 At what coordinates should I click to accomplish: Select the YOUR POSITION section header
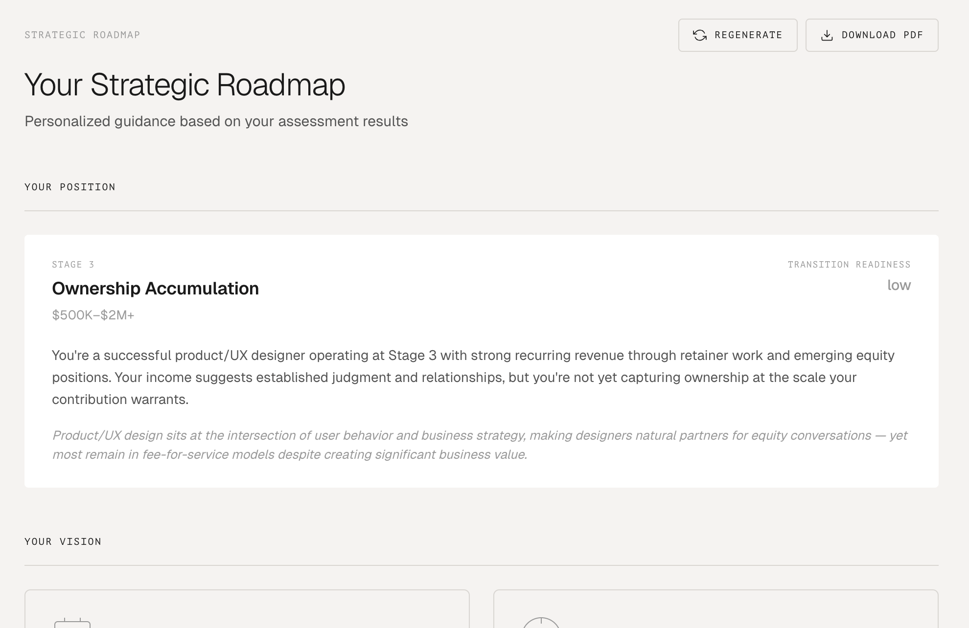click(70, 187)
